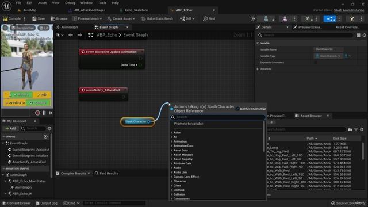
Task: Click Add button in My Blueprint
Action: coord(10,128)
